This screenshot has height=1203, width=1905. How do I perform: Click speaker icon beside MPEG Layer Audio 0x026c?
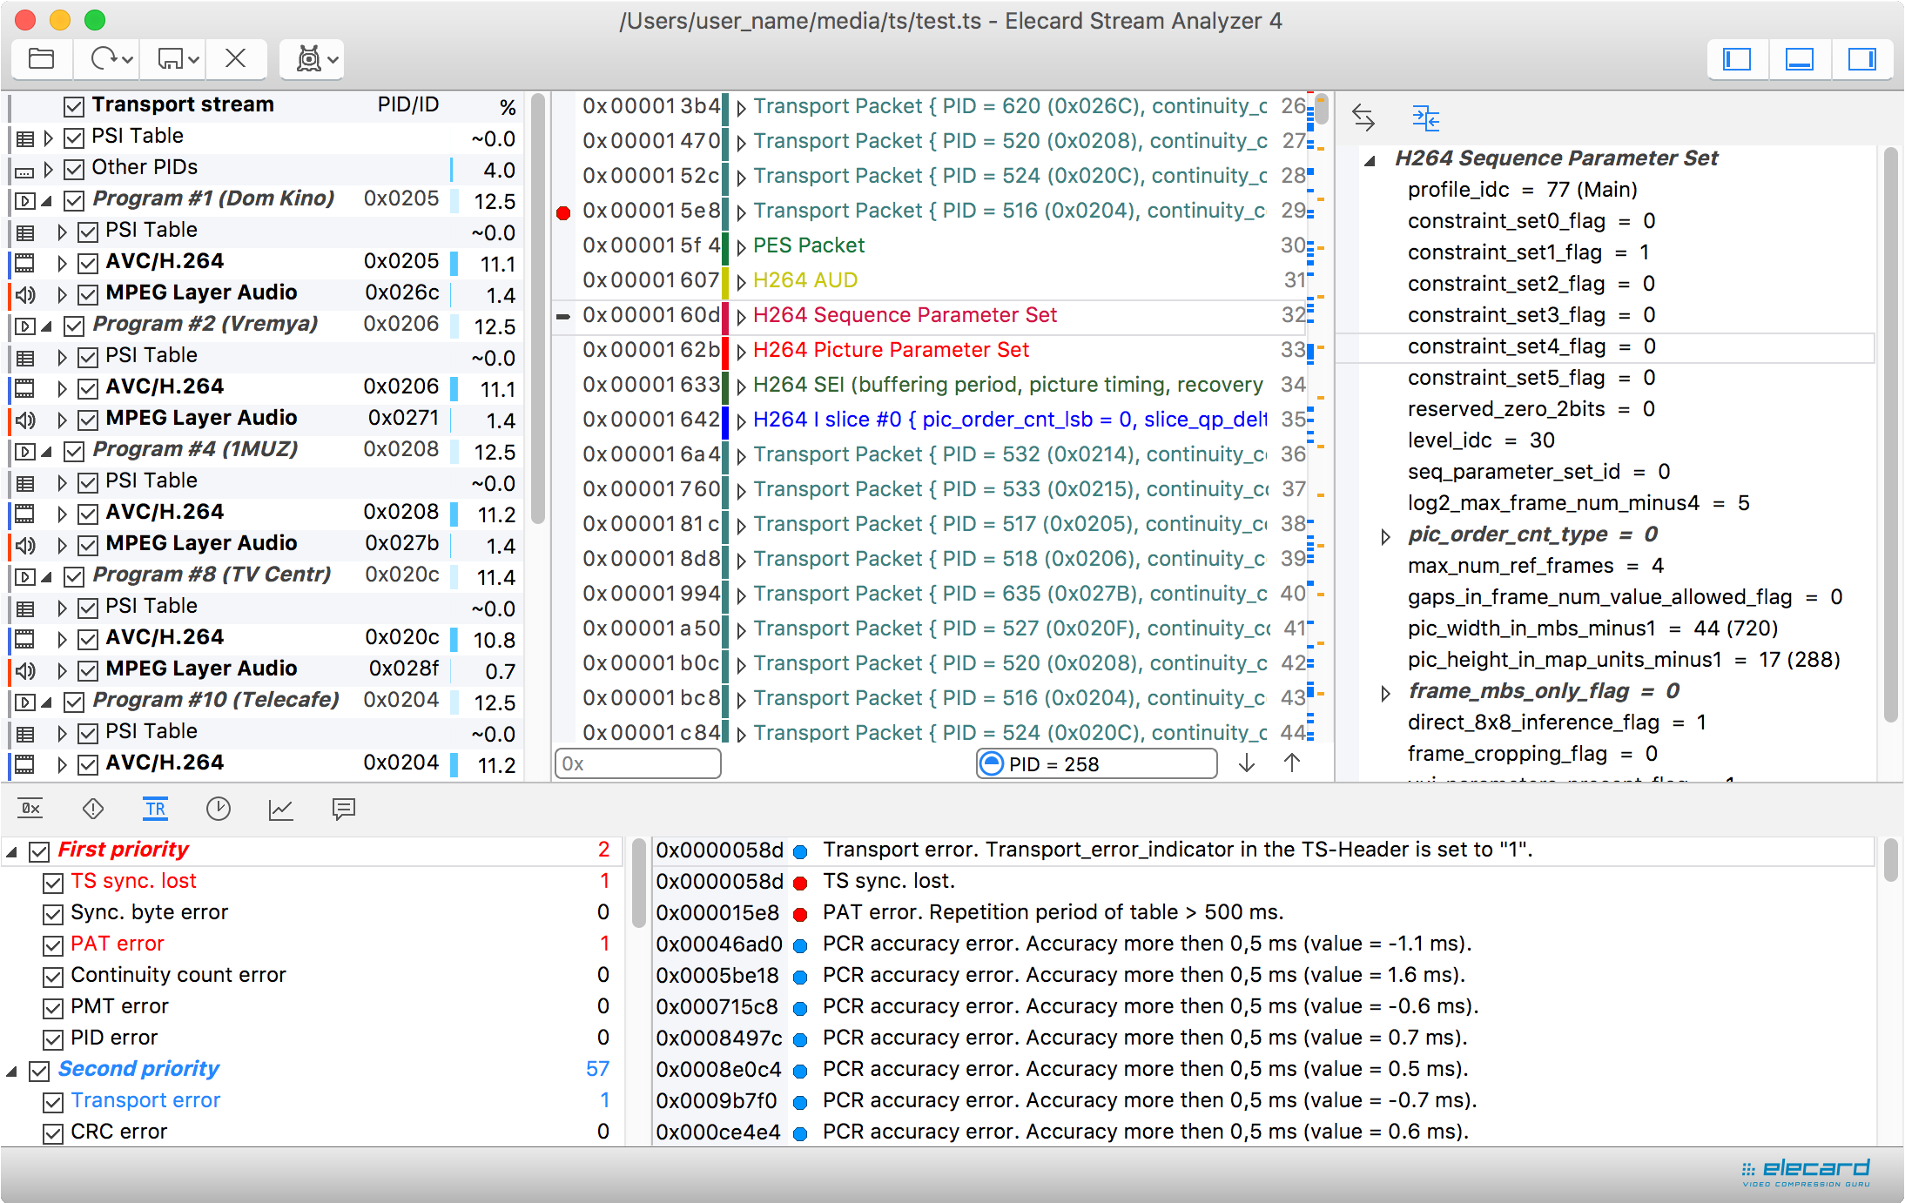pyautogui.click(x=25, y=294)
